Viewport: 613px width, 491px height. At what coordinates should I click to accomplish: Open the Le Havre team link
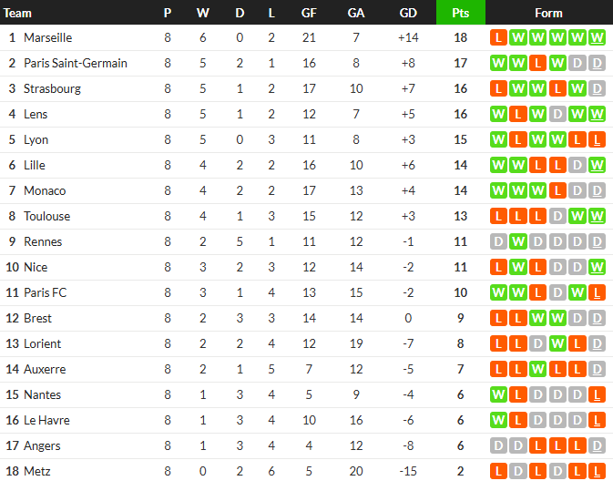pyautogui.click(x=46, y=420)
